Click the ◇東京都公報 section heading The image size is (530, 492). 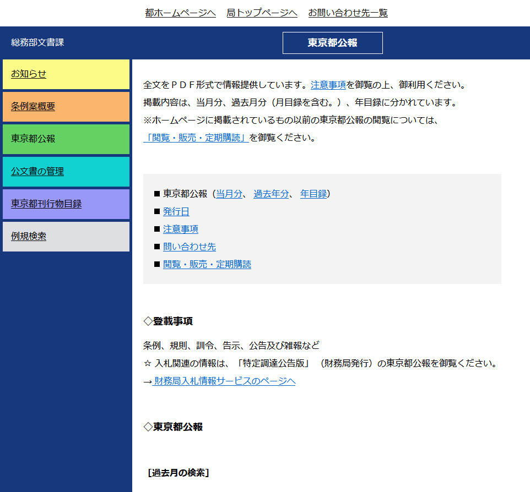coord(173,427)
